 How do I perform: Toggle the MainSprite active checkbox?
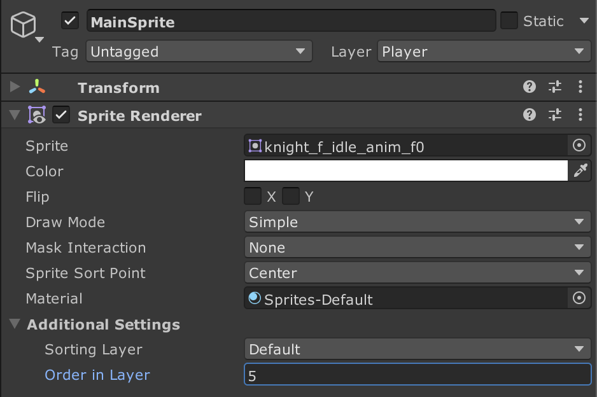click(70, 20)
